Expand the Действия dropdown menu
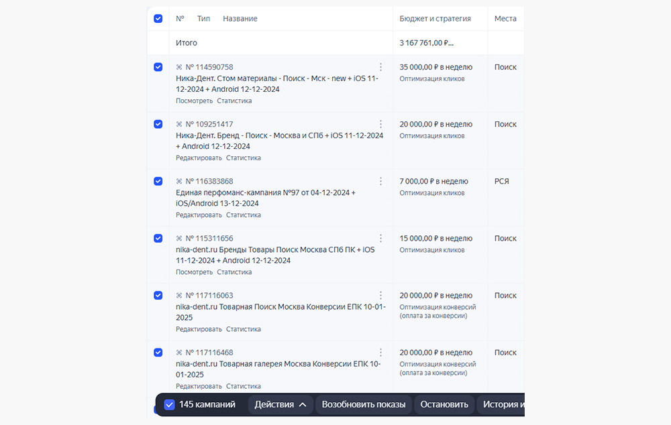This screenshot has height=425, width=671. click(x=280, y=404)
